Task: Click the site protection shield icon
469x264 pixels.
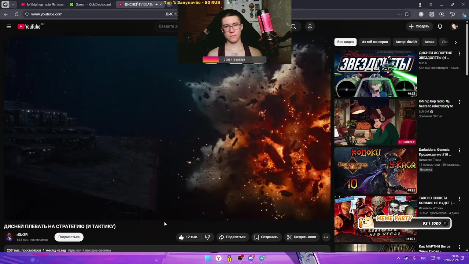Action: (x=27, y=14)
